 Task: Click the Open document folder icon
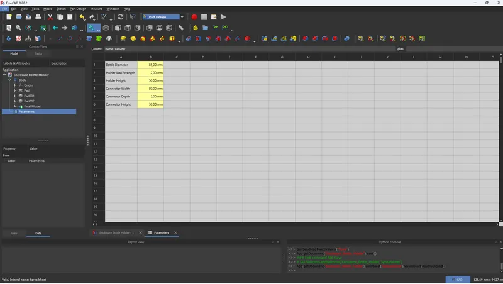point(19,17)
